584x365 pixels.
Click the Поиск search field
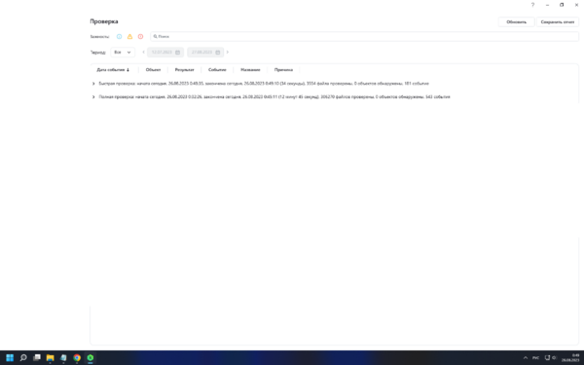click(364, 37)
